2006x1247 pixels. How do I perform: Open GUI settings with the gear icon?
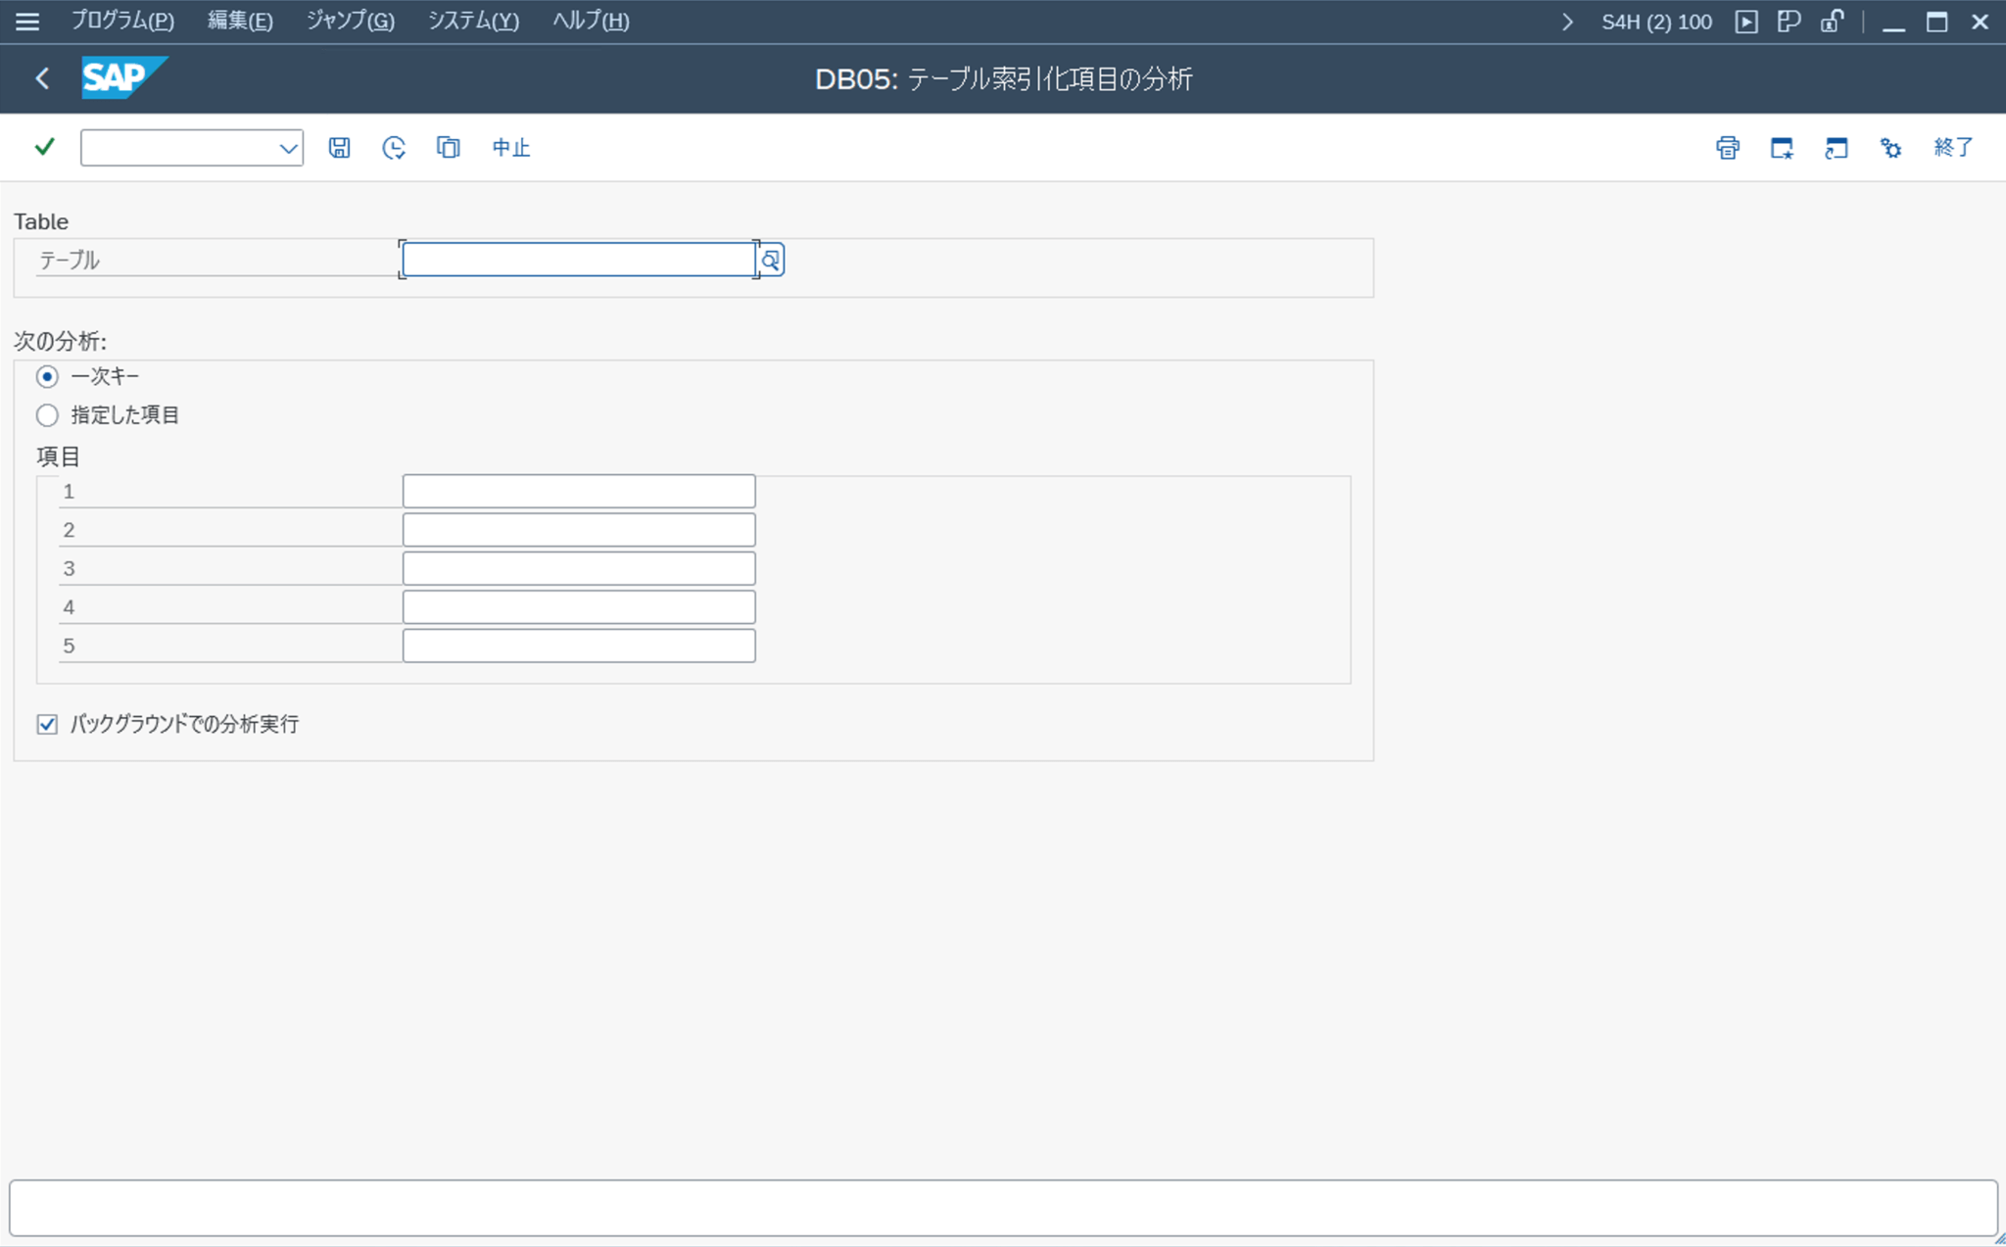point(1890,147)
